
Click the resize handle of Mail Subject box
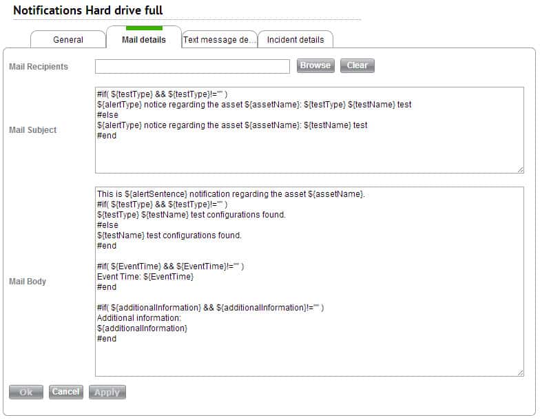coord(520,169)
